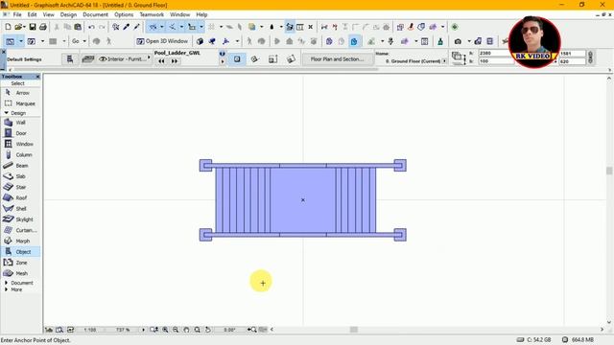Open the camera options dropdown arrow
This screenshot has width=614, height=345.
(469, 41)
